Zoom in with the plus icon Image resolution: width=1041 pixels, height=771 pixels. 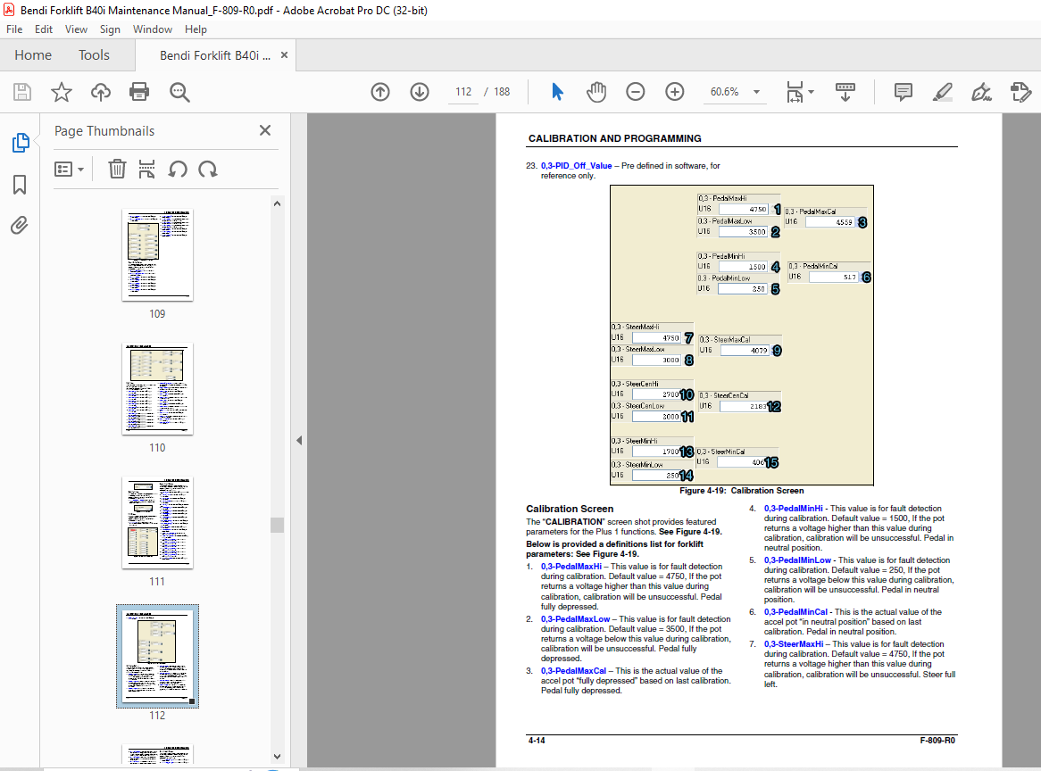pyautogui.click(x=675, y=92)
